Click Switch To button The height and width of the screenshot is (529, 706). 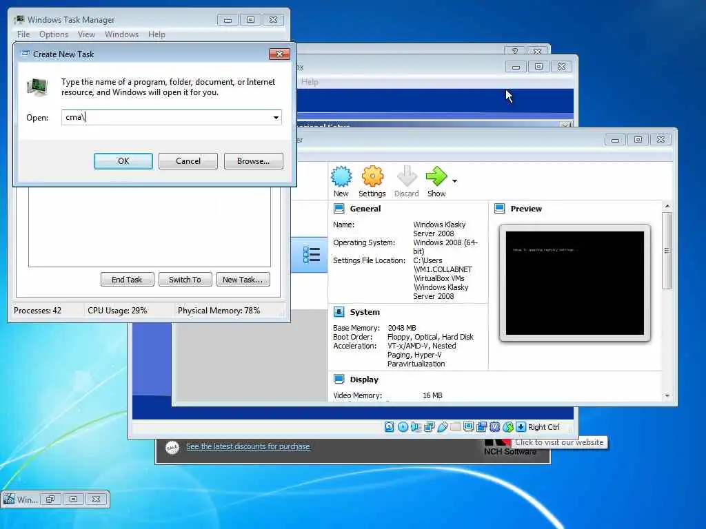tap(185, 280)
